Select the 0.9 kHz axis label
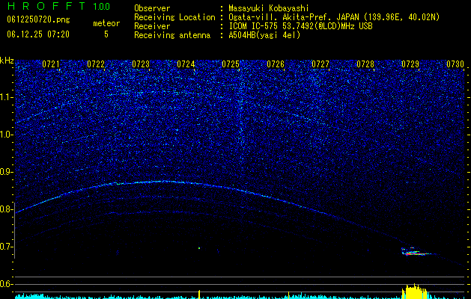471x299 pixels. tap(7, 172)
